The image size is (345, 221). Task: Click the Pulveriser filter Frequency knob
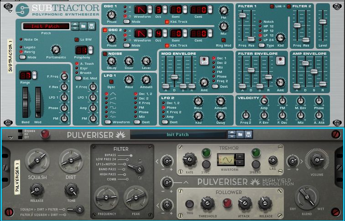(x=106, y=197)
